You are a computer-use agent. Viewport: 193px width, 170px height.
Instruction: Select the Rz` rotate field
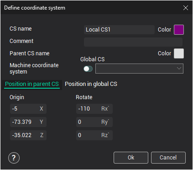[94, 135]
